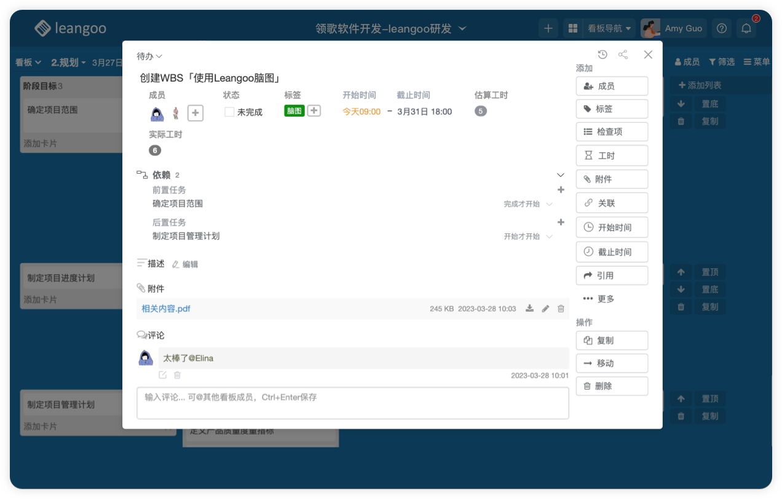Image resolution: width=782 pixels, height=499 pixels.
Task: Click the 检查项 button
Action: [612, 132]
